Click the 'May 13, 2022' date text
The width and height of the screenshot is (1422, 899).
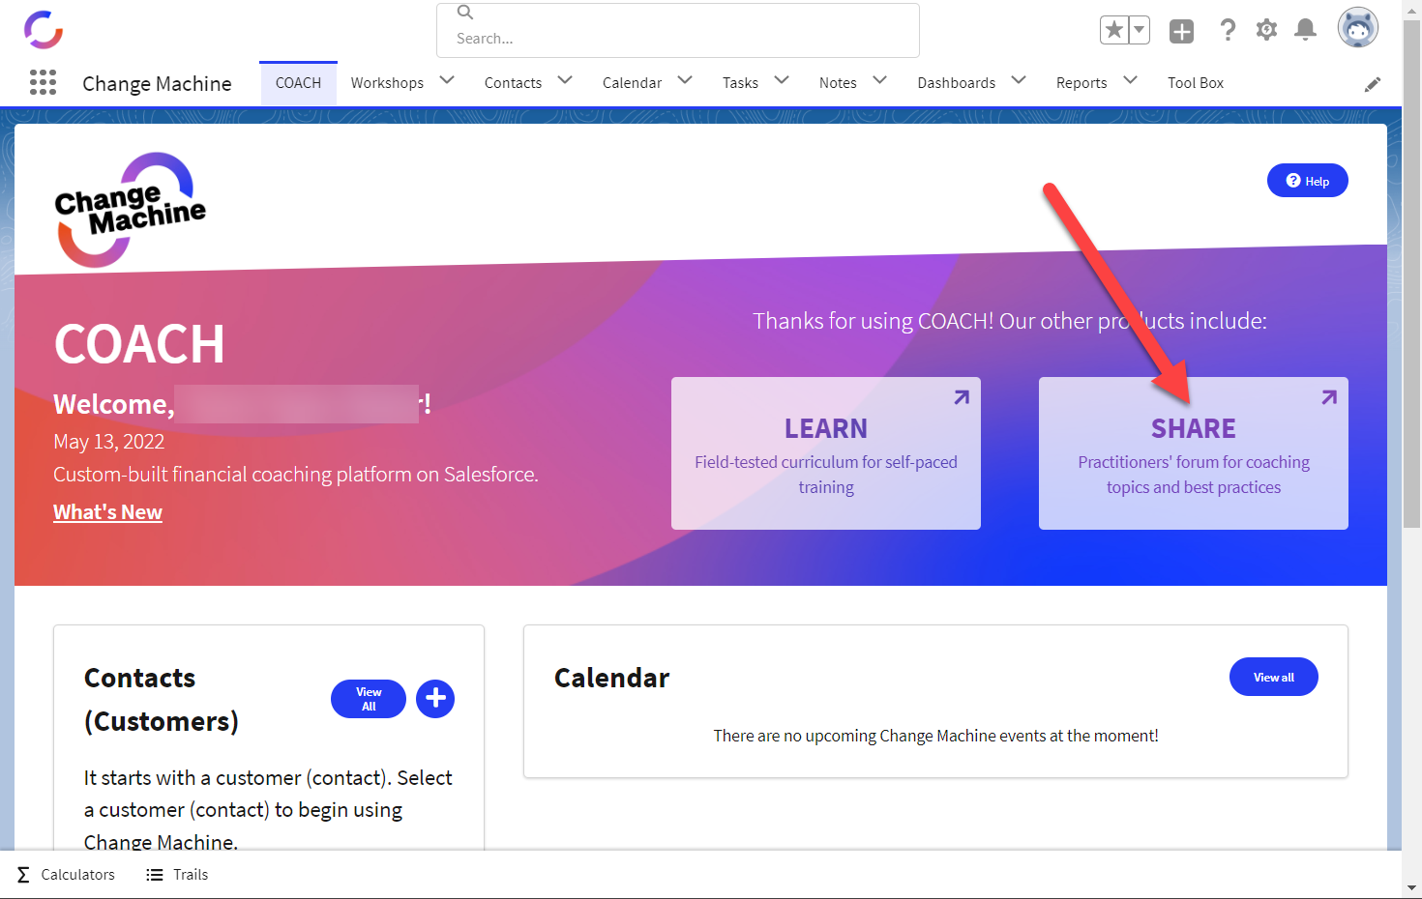108,442
